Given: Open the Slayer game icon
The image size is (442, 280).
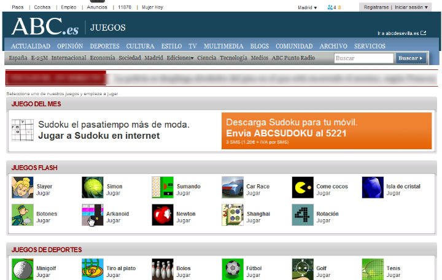Looking at the screenshot, I should [x=23, y=187].
